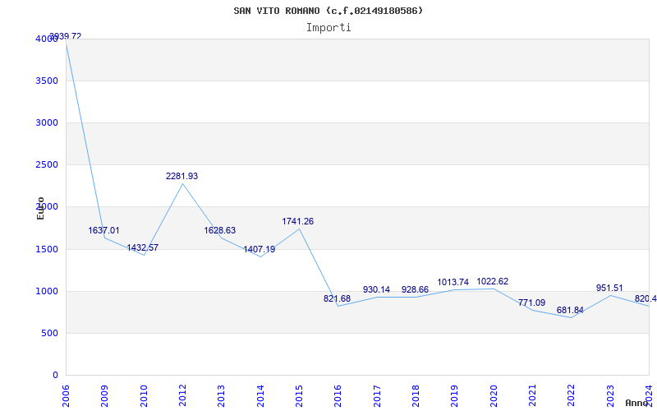Click the 500 y-axis tick label
Screen dimensions: 657x411
point(50,333)
